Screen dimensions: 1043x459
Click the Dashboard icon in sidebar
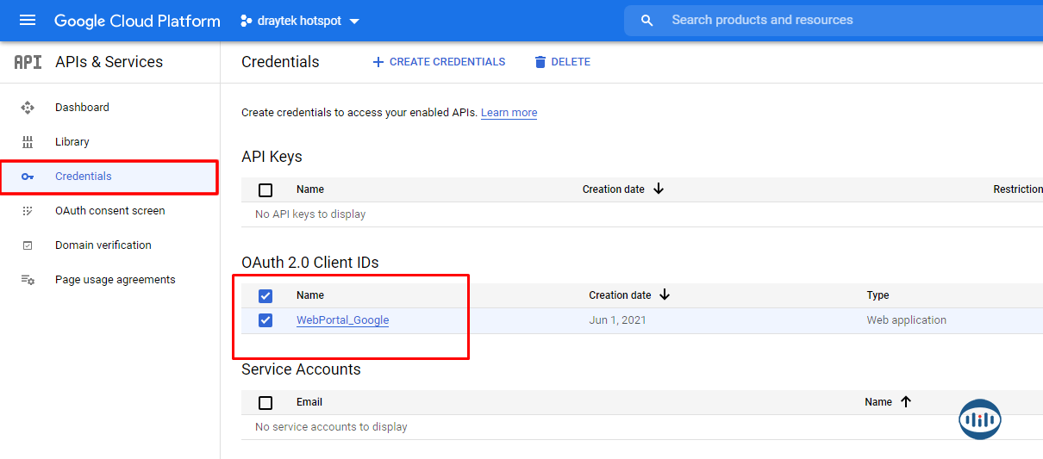click(x=28, y=108)
